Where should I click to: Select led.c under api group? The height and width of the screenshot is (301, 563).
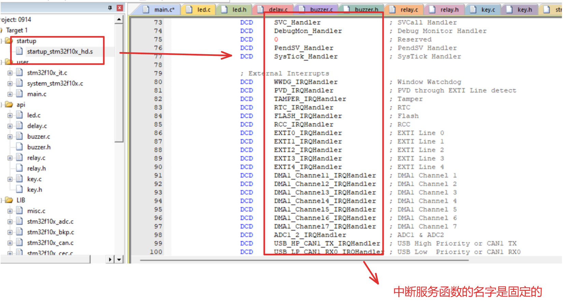click(x=34, y=115)
